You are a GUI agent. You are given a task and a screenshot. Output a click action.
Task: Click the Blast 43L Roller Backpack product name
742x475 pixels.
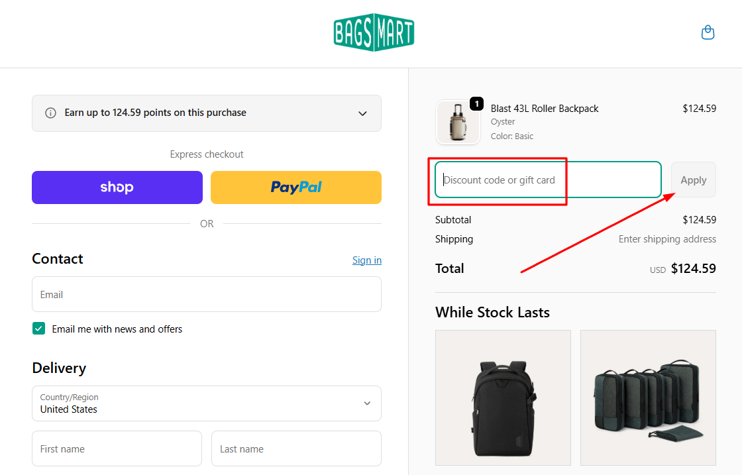pos(545,108)
